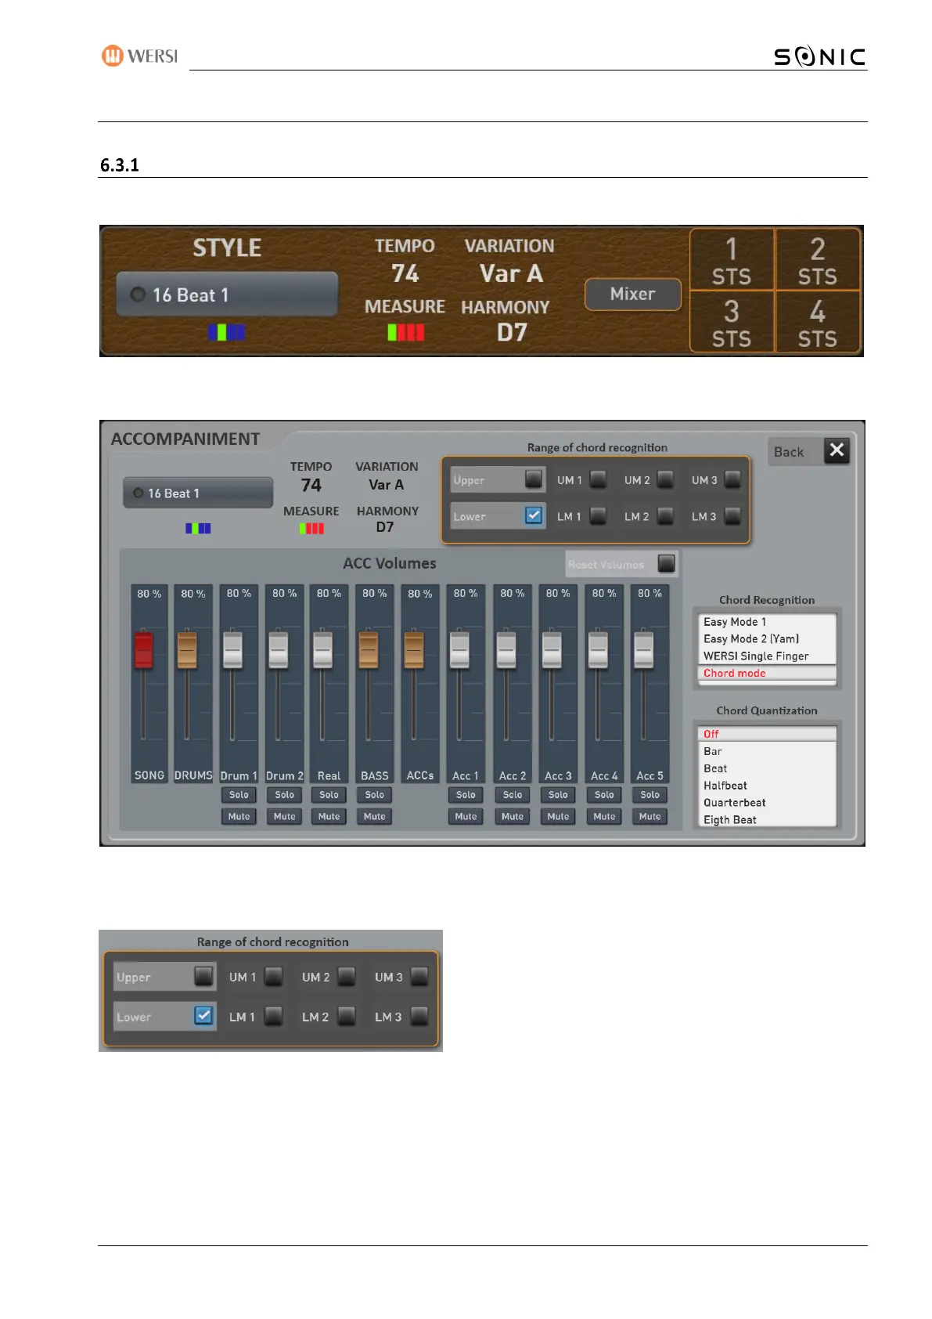
Task: Set Chord Quantization to Bar
Action: click(767, 751)
